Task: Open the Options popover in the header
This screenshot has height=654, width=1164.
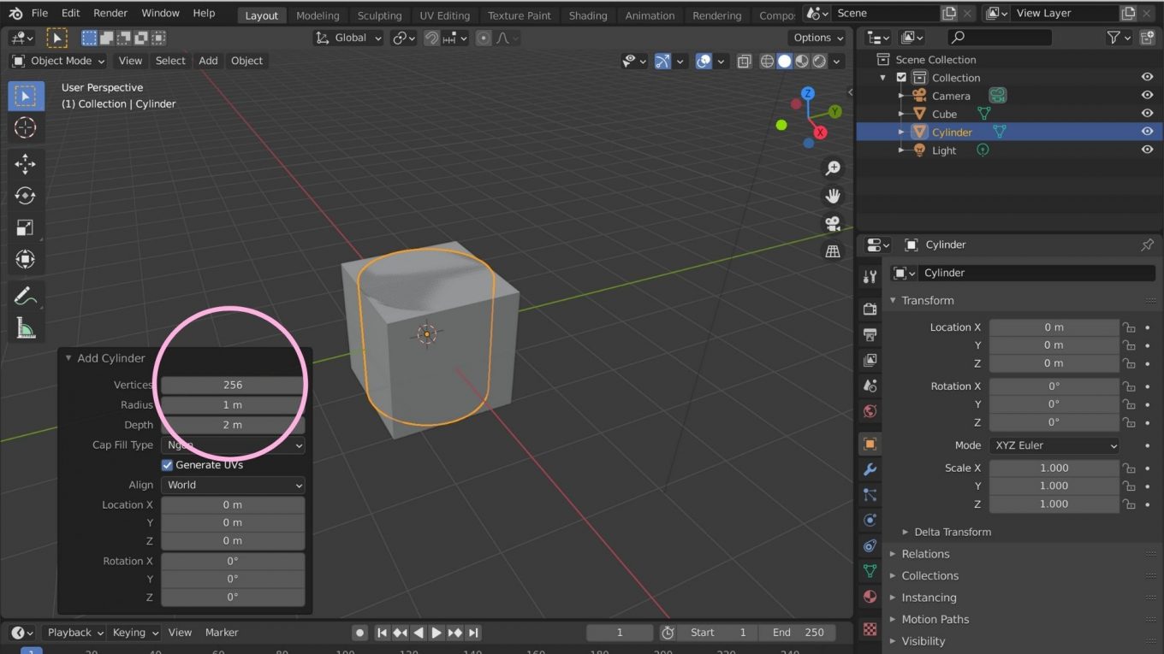Action: point(816,38)
